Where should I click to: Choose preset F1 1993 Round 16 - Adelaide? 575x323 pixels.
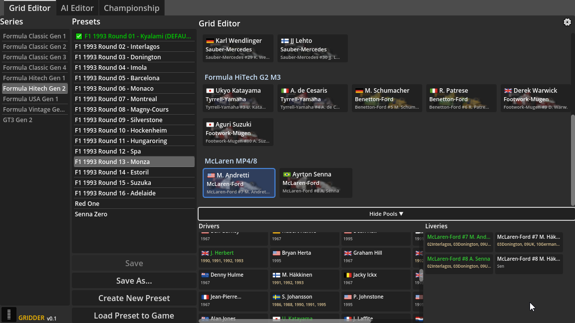pyautogui.click(x=134, y=193)
